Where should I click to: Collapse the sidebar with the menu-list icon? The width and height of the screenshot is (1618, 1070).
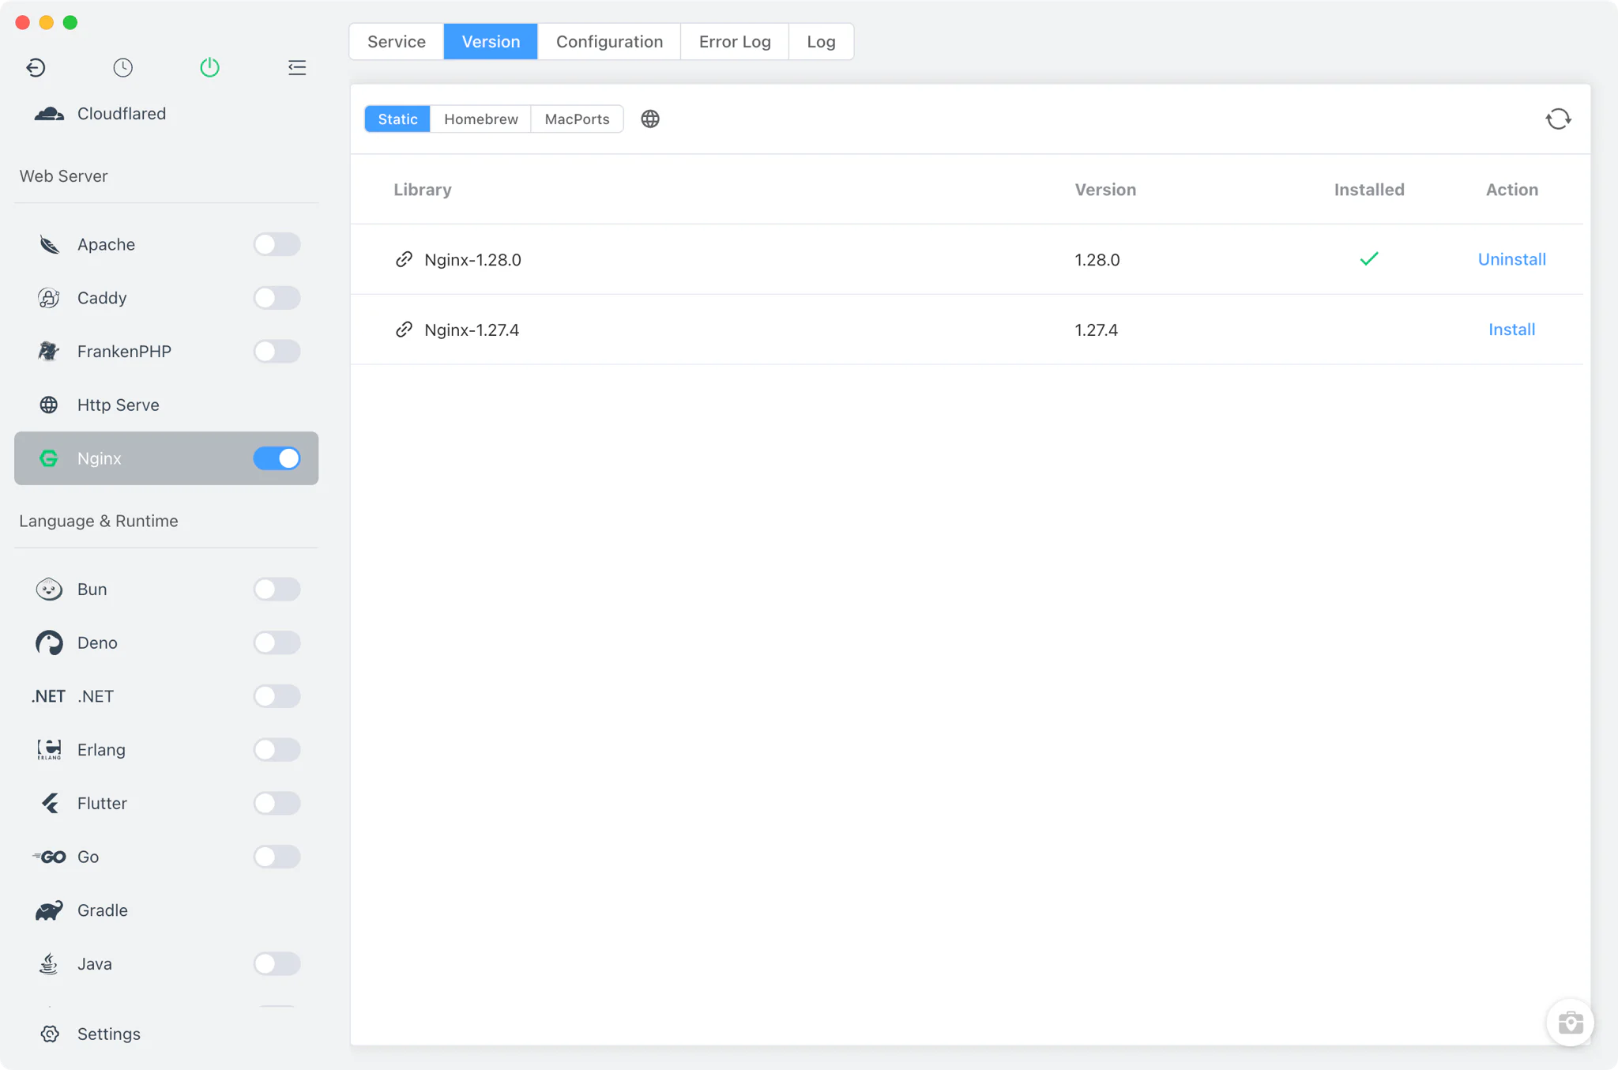pos(297,68)
